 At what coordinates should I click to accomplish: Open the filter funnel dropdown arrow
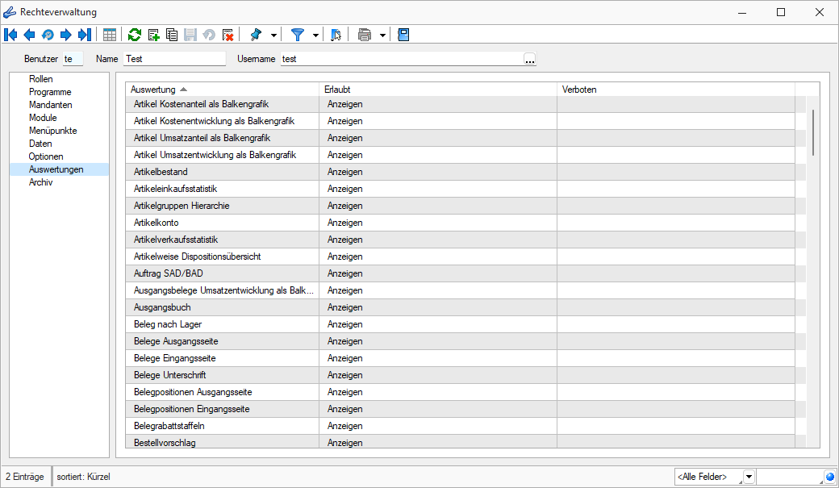(315, 35)
